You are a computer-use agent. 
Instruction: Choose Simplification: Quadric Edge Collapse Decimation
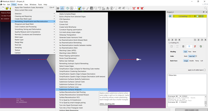pos(82,74)
